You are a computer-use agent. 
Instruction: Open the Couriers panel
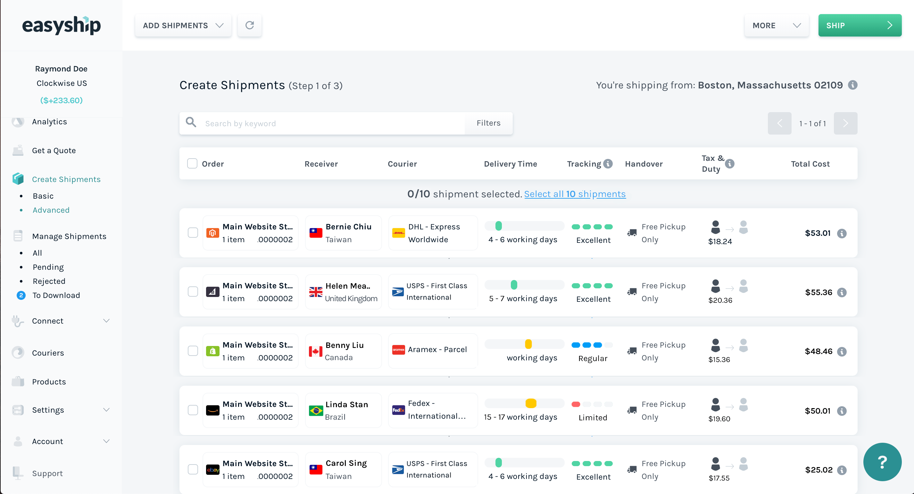(x=48, y=352)
